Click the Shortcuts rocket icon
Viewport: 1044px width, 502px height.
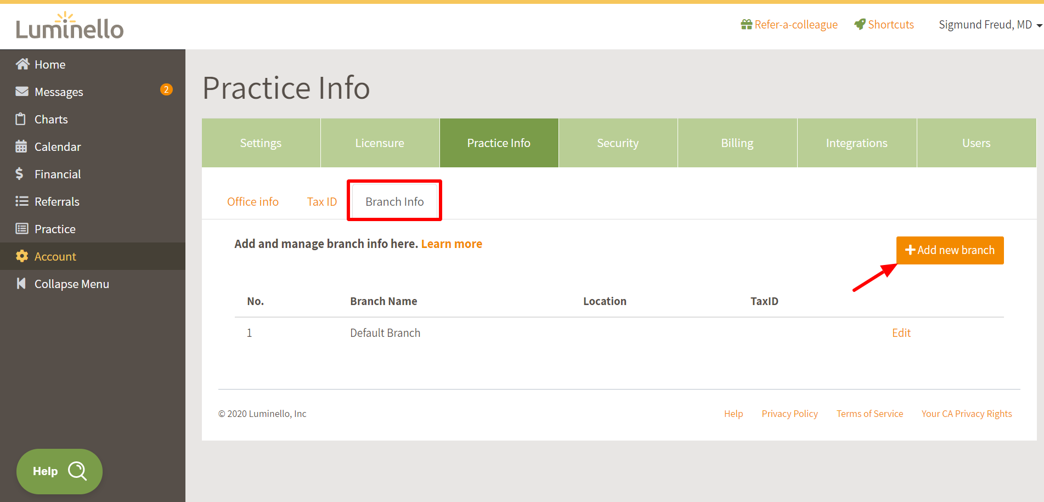pyautogui.click(x=860, y=24)
